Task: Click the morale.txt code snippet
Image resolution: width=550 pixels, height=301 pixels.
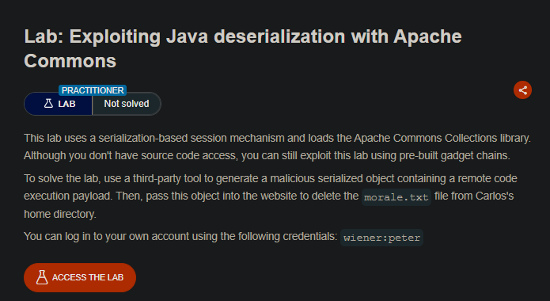Action: [396, 197]
